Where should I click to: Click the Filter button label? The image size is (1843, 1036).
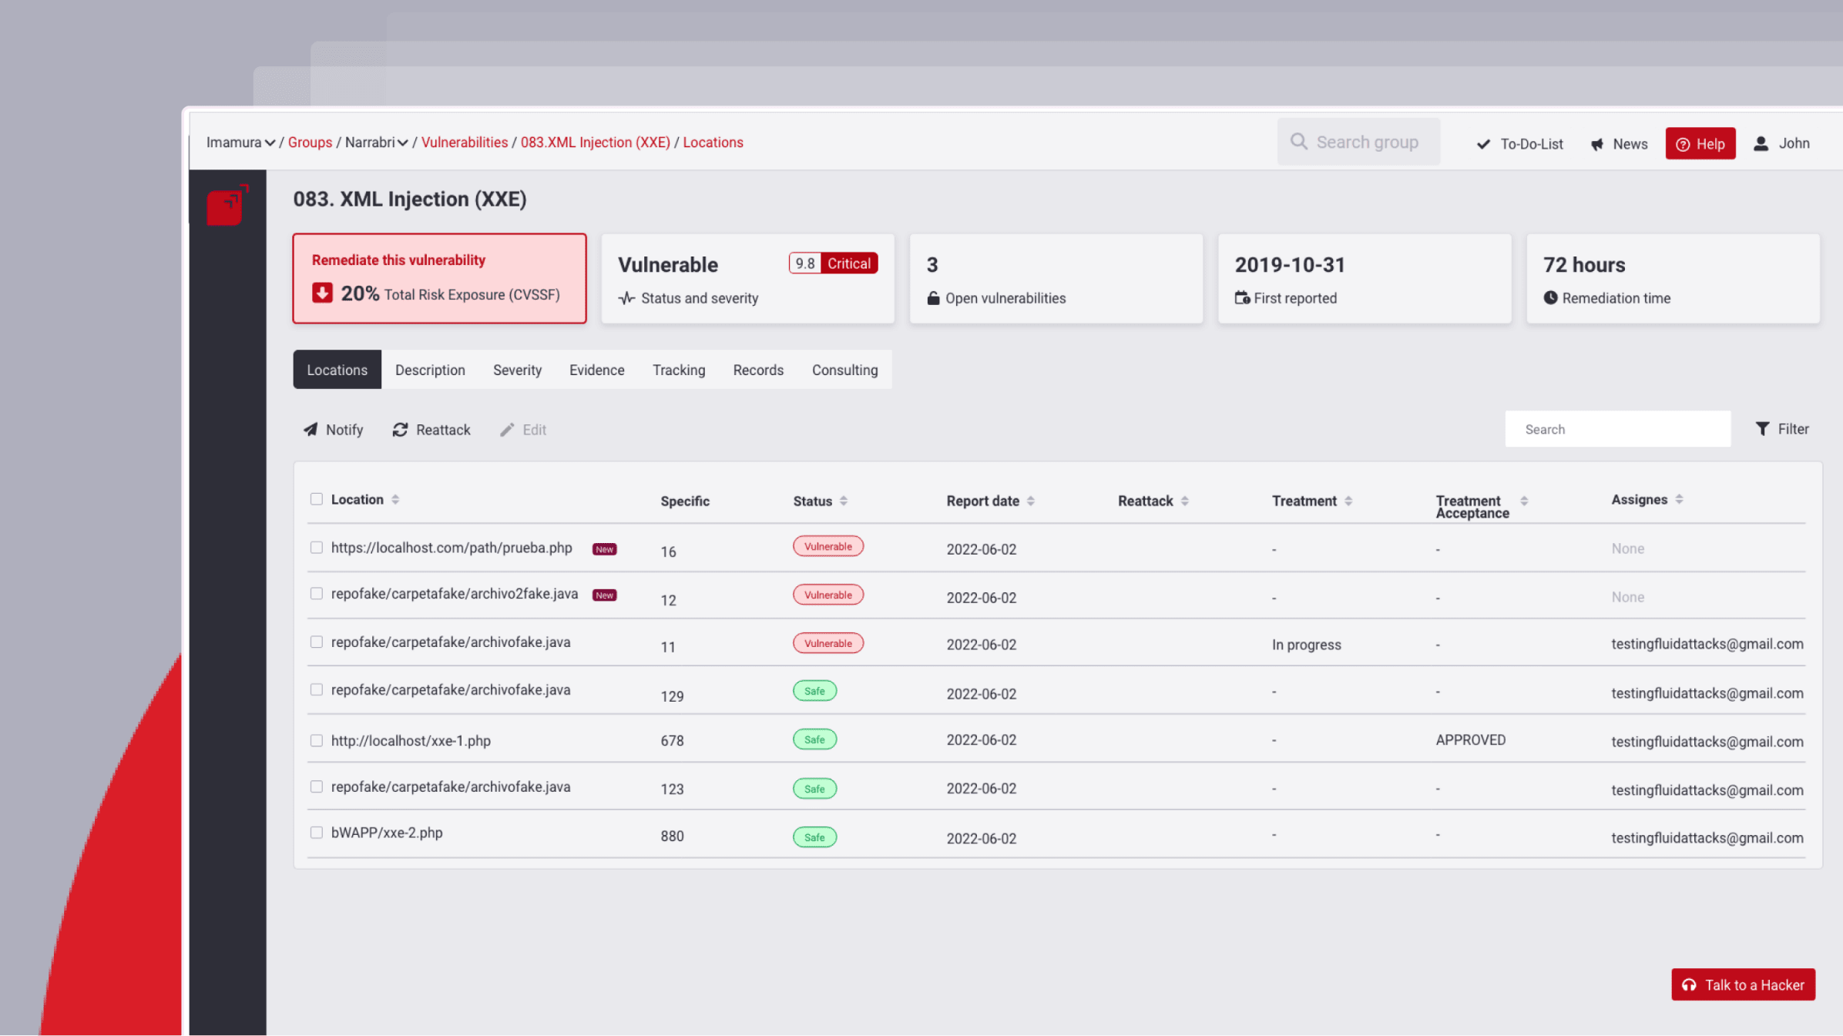tap(1793, 429)
